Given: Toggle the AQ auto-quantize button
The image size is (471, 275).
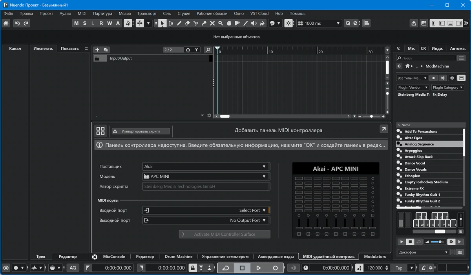Looking at the screenshot, I should click(73, 268).
